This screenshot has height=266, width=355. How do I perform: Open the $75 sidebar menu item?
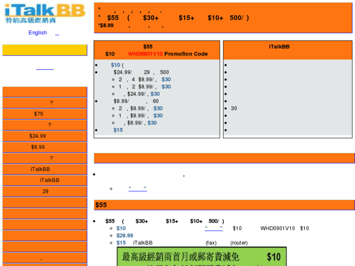pyautogui.click(x=45, y=114)
